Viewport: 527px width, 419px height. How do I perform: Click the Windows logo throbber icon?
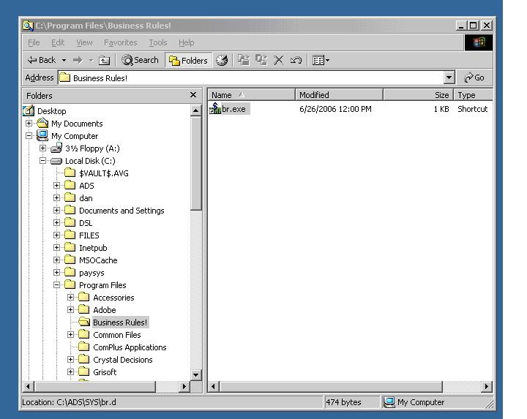pos(479,42)
